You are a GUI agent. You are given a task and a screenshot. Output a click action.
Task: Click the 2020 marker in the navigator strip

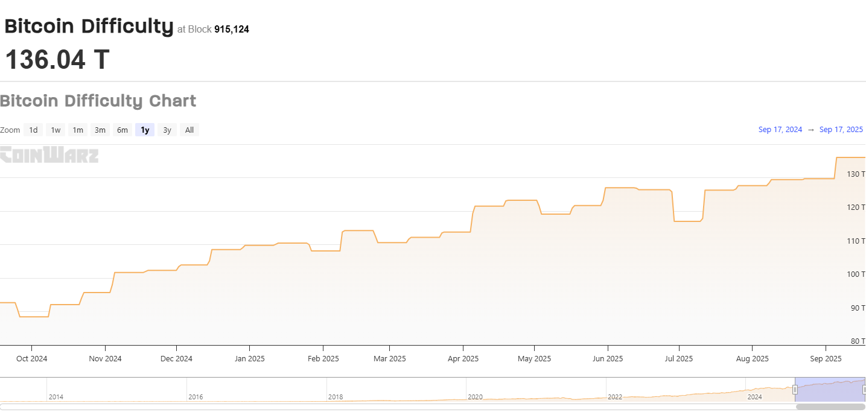click(475, 396)
